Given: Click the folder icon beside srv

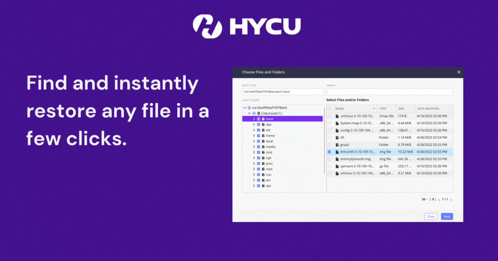Looking at the screenshot, I should [264, 180].
